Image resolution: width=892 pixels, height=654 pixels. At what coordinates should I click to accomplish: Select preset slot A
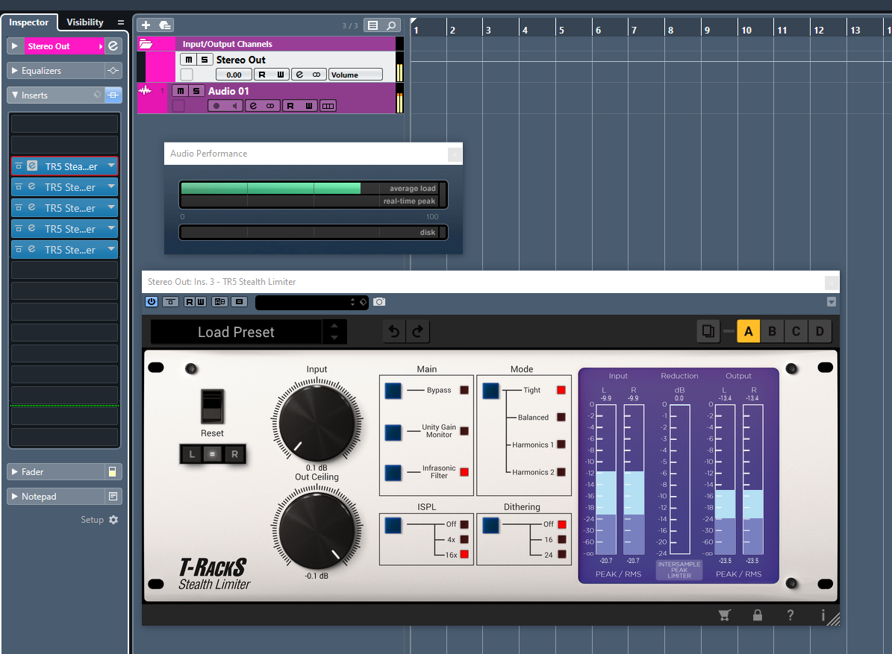tap(748, 331)
